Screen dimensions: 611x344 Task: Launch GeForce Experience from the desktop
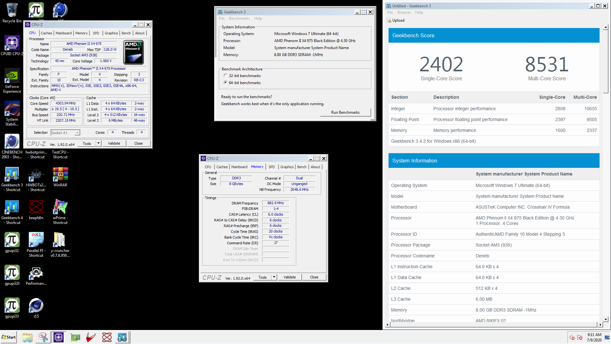point(12,81)
